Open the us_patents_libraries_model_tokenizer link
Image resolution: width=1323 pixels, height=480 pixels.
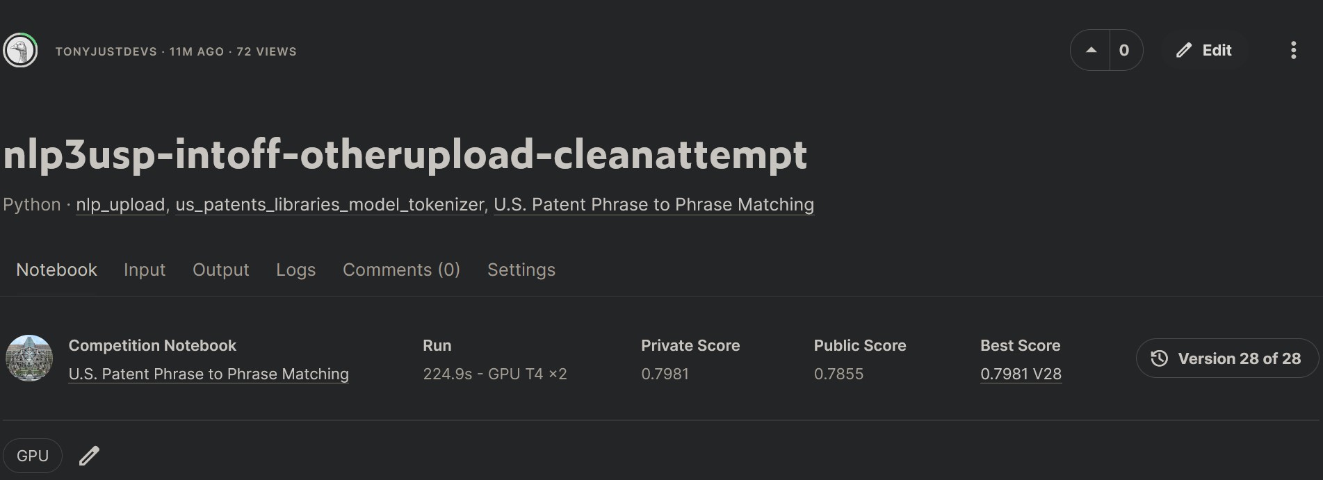pos(330,204)
